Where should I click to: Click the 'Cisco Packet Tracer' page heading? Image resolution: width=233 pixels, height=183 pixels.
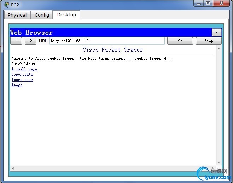(113, 50)
